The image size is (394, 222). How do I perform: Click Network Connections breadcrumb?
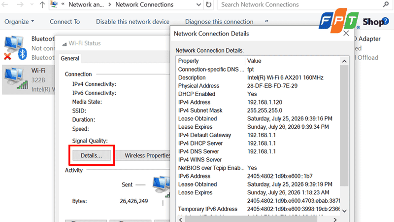(x=144, y=4)
